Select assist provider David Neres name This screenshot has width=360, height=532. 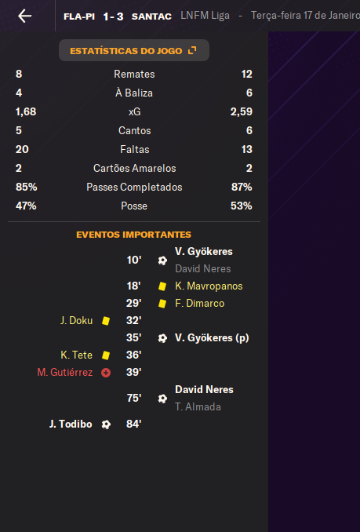click(x=202, y=268)
